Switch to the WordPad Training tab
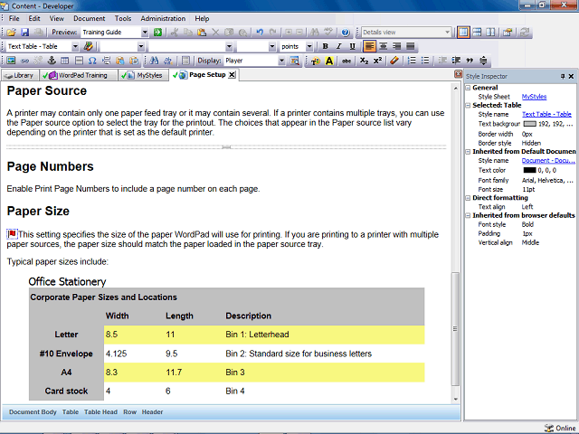Viewport: 579px width, 434px height. point(79,75)
